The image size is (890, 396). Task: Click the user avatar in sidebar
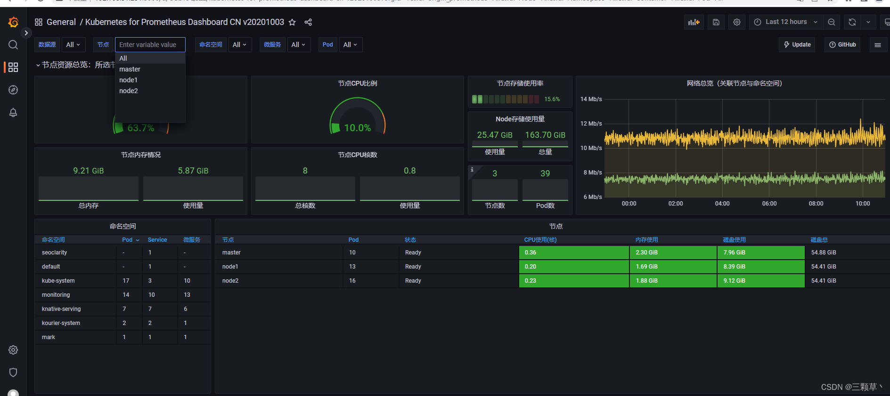13,393
